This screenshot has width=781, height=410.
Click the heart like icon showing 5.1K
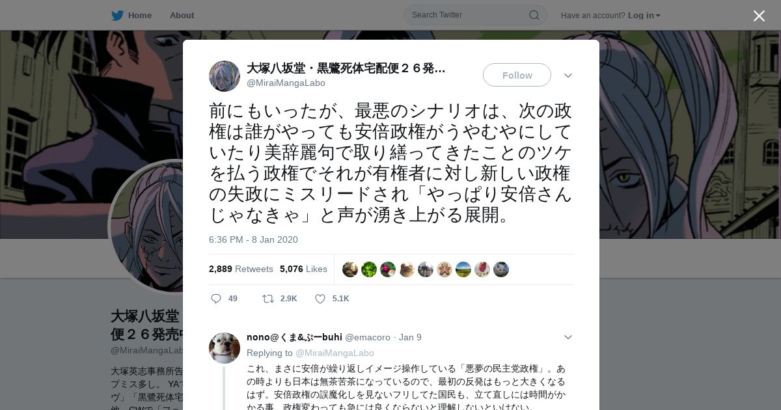320,299
